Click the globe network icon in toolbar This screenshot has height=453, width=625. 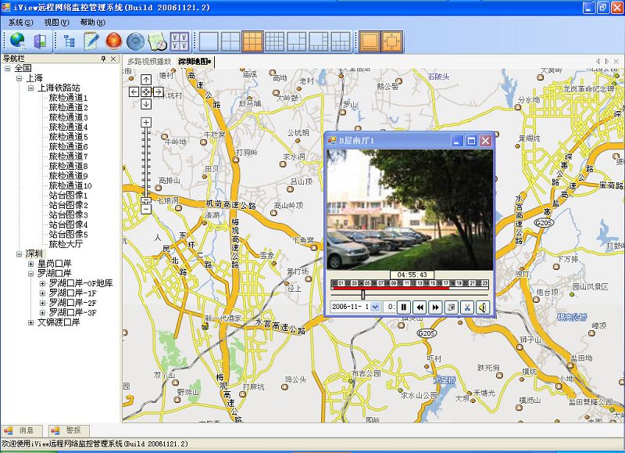tap(17, 41)
